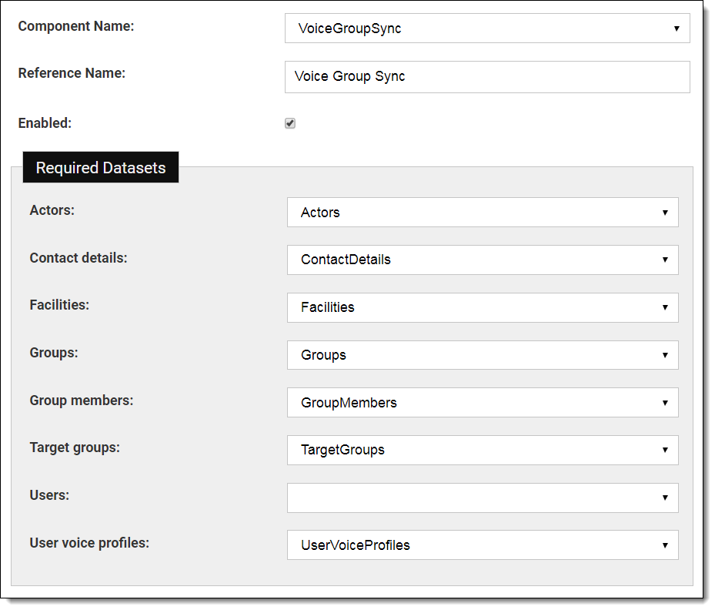Uncheck the Enabled checkbox
The width and height of the screenshot is (715, 610).
(x=290, y=123)
